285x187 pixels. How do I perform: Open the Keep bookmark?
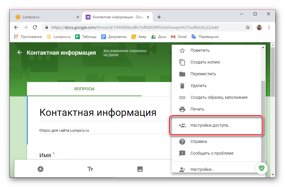tap(139, 37)
